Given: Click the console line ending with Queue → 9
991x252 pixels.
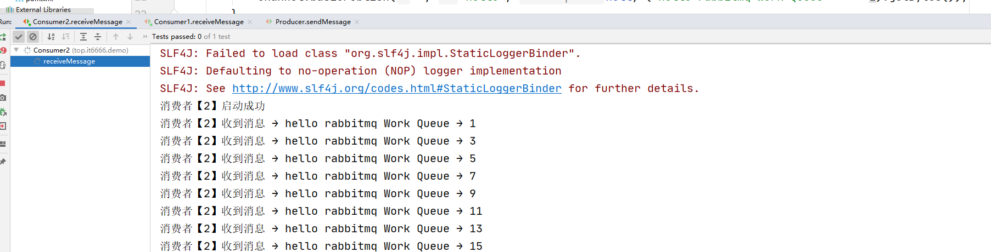Looking at the screenshot, I should tap(318, 194).
